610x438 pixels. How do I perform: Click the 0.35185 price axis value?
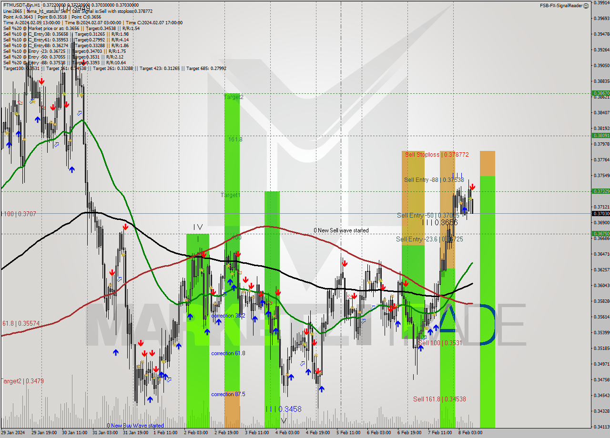601,348
